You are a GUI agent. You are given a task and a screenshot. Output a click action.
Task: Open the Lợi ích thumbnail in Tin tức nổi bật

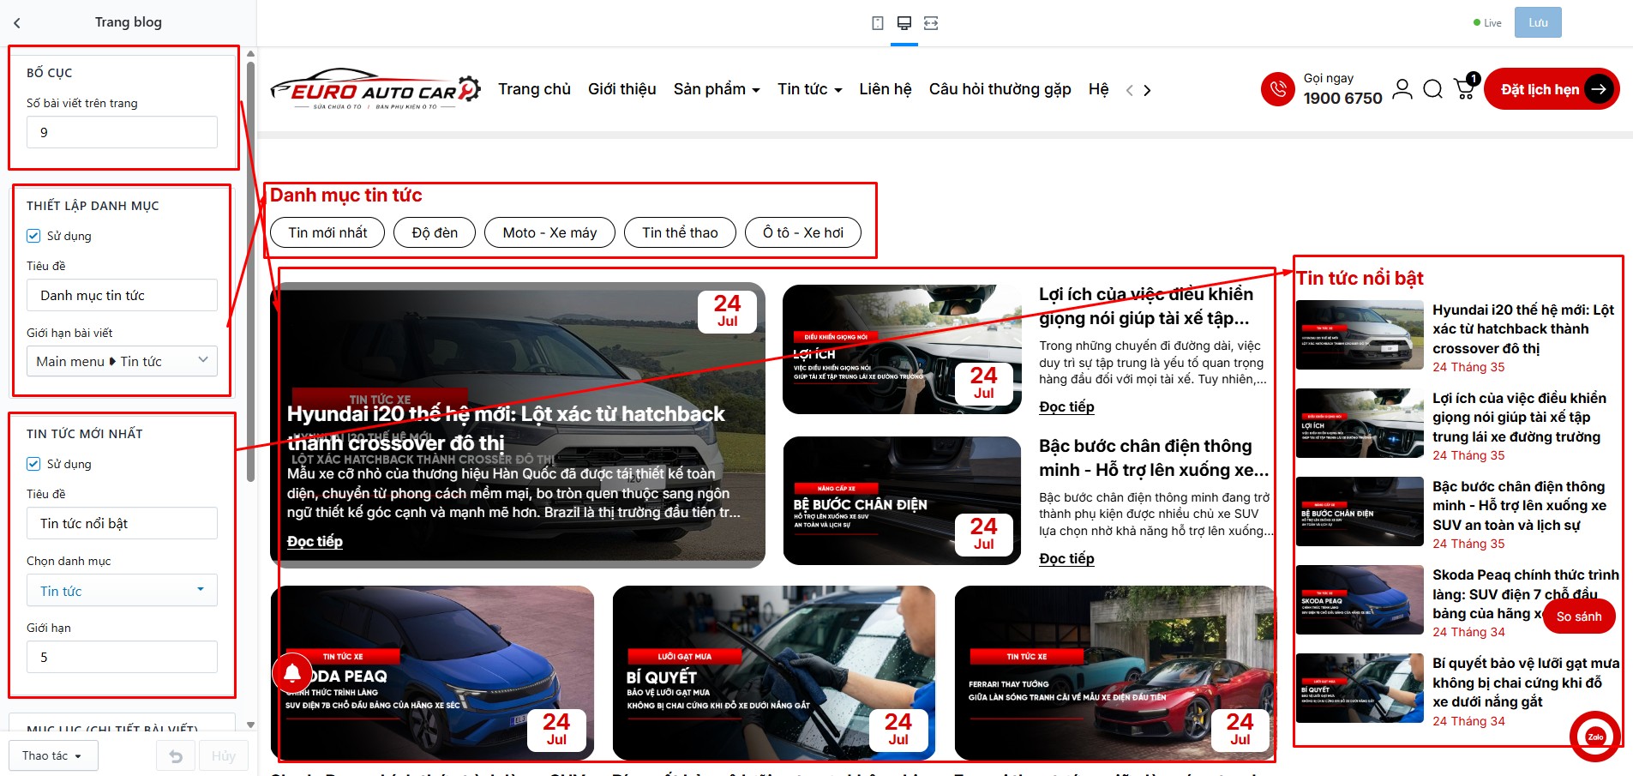(1360, 424)
